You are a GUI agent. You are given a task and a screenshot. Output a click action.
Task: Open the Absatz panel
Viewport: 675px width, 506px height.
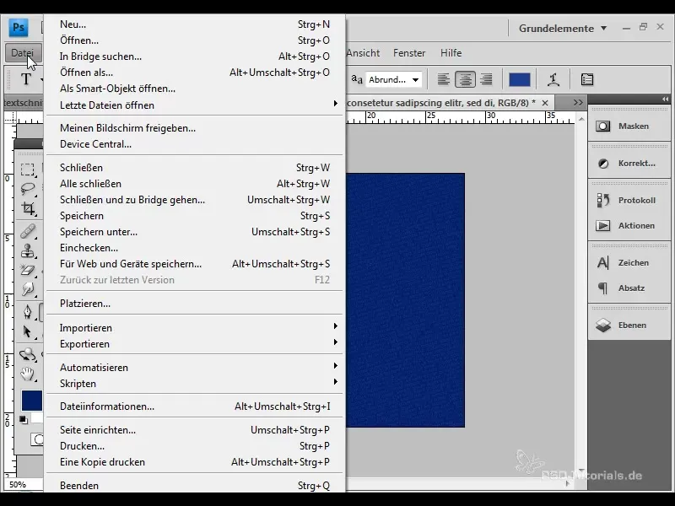point(629,288)
